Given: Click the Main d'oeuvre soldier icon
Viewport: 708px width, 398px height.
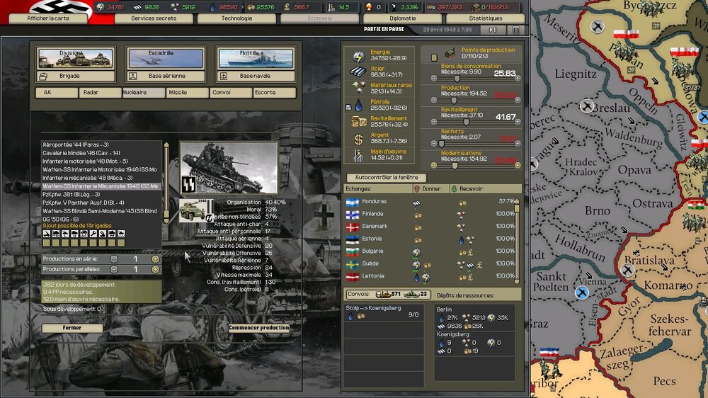Looking at the screenshot, I should pyautogui.click(x=358, y=156).
